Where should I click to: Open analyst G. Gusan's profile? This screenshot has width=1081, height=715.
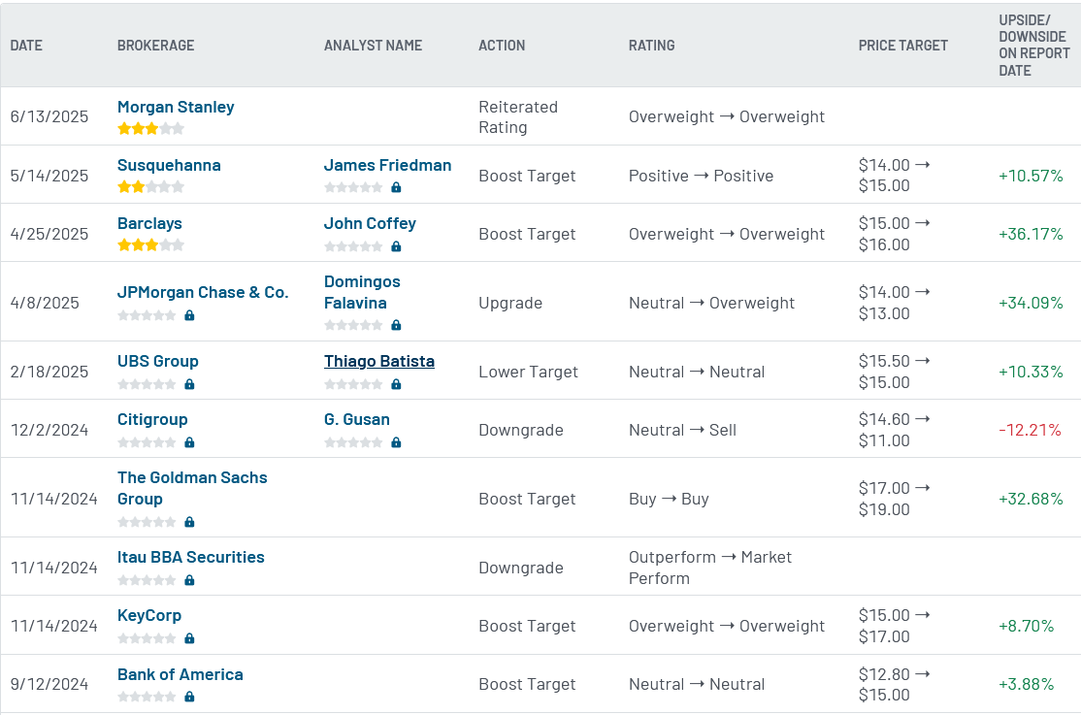pyautogui.click(x=357, y=419)
